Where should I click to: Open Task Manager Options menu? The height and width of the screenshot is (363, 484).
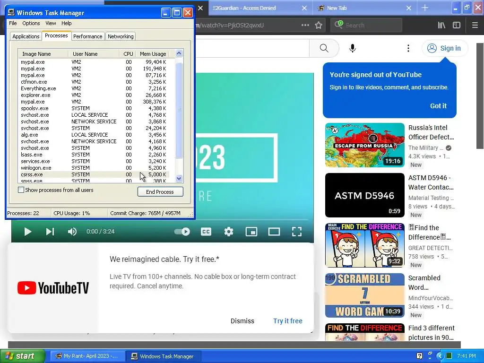point(31,23)
